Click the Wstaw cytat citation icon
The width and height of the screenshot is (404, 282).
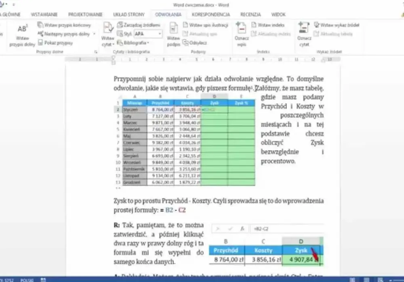[108, 28]
